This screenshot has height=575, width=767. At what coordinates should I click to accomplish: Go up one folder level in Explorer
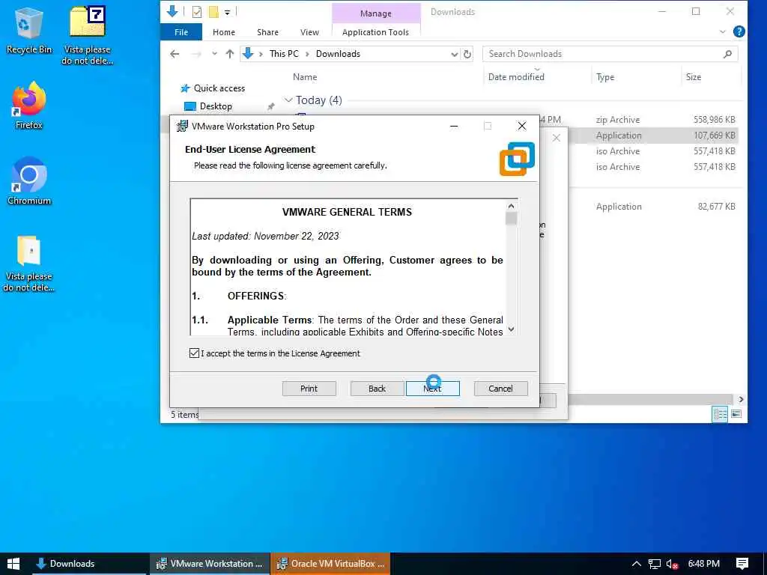click(229, 54)
